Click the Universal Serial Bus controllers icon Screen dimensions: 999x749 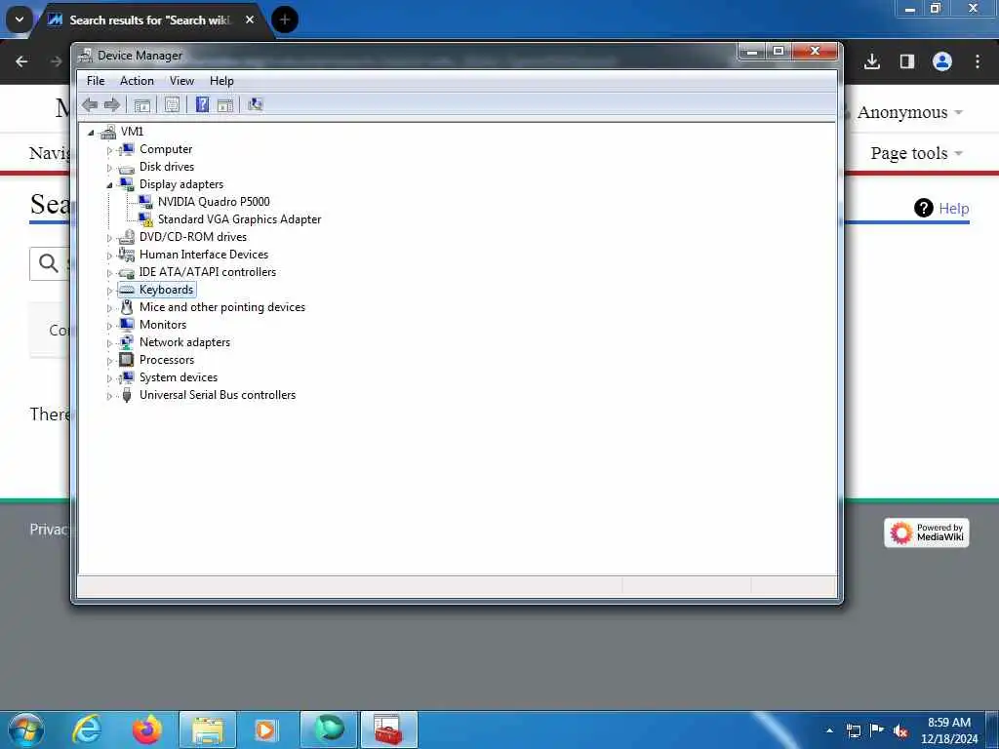127,395
